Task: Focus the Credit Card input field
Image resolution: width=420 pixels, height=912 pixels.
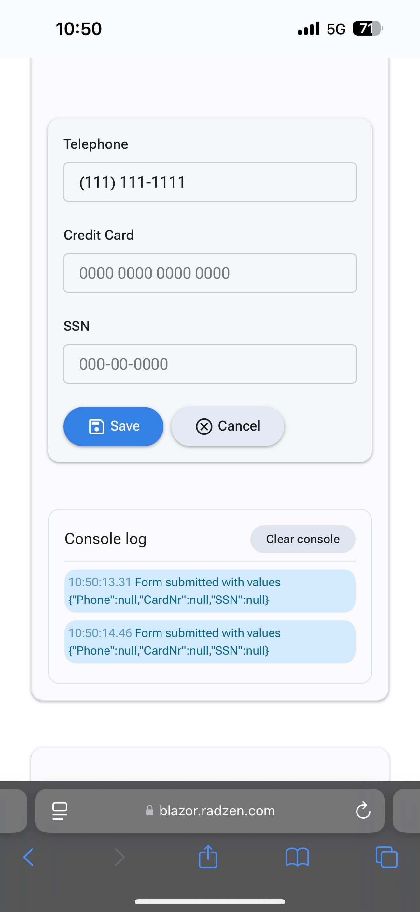Action: coord(210,273)
